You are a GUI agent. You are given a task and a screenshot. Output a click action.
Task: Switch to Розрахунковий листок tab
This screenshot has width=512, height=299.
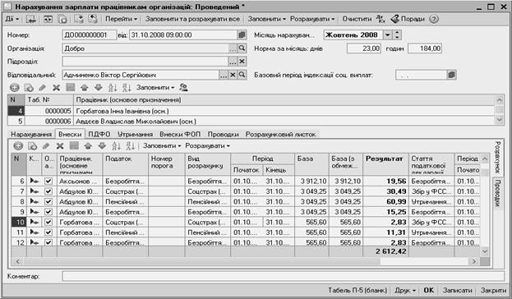click(x=280, y=134)
